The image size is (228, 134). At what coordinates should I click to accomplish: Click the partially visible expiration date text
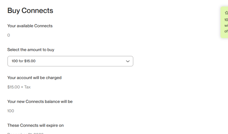tap(25, 133)
